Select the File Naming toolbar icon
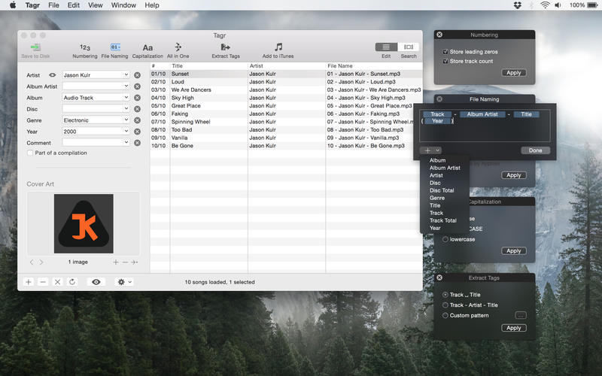 click(114, 48)
